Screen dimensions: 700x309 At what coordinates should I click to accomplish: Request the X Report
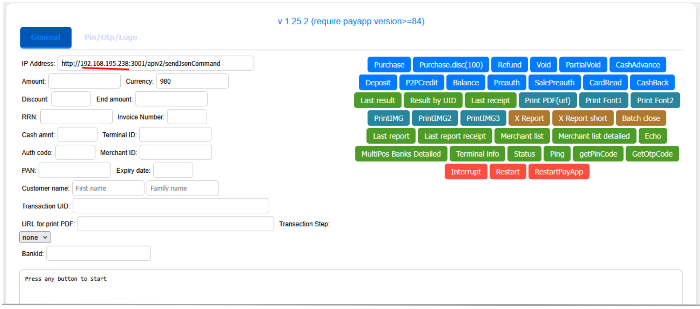pyautogui.click(x=529, y=118)
